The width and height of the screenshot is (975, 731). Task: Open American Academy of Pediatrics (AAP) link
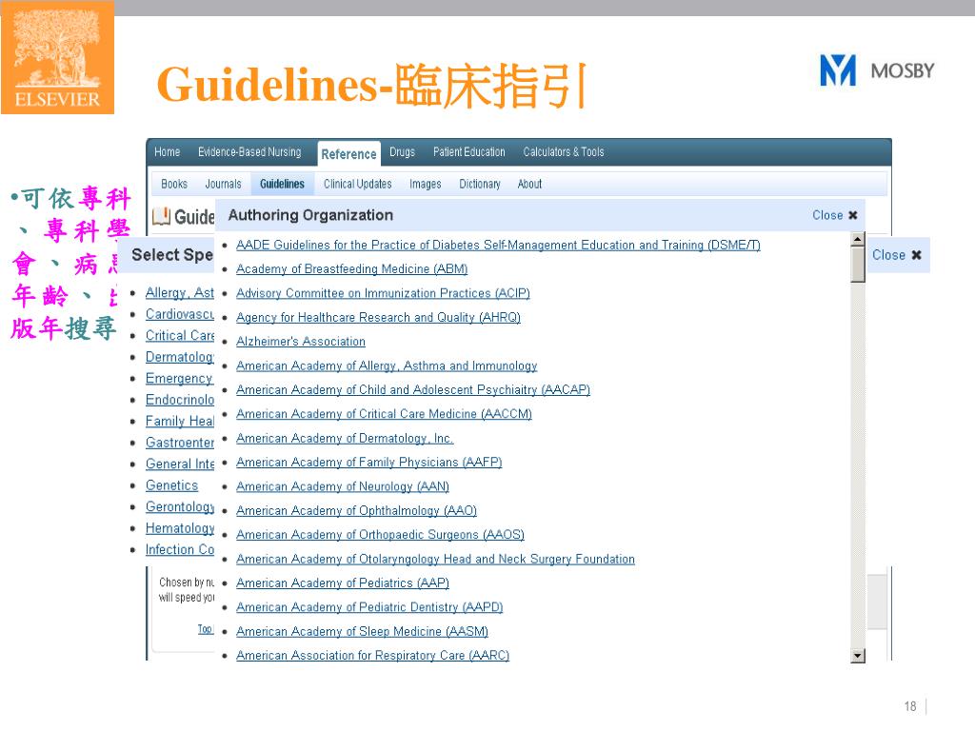[343, 583]
